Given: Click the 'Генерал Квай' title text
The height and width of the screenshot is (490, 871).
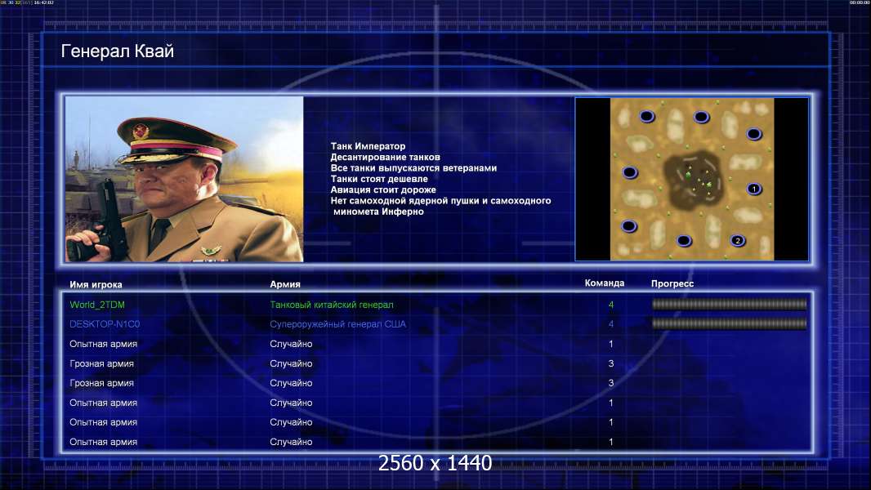Looking at the screenshot, I should (117, 51).
